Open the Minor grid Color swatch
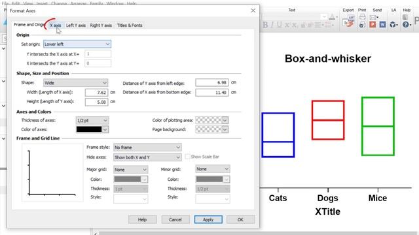The image size is (419, 235). point(213,180)
